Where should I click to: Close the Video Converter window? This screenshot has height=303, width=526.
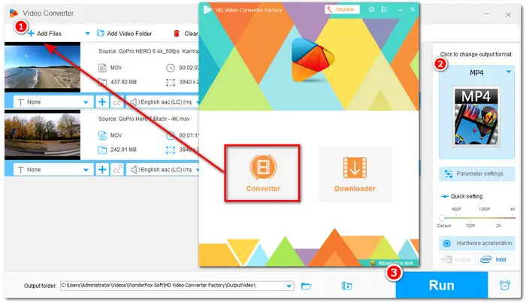(508, 15)
